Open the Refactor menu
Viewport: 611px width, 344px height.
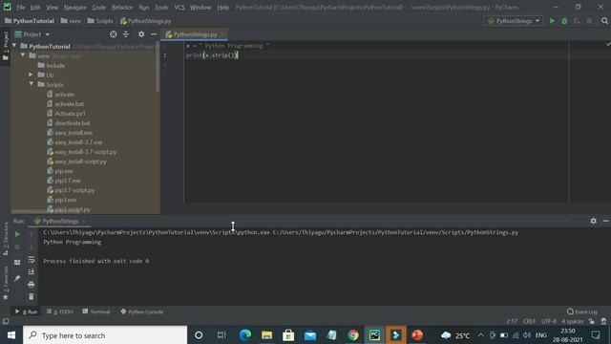click(122, 8)
